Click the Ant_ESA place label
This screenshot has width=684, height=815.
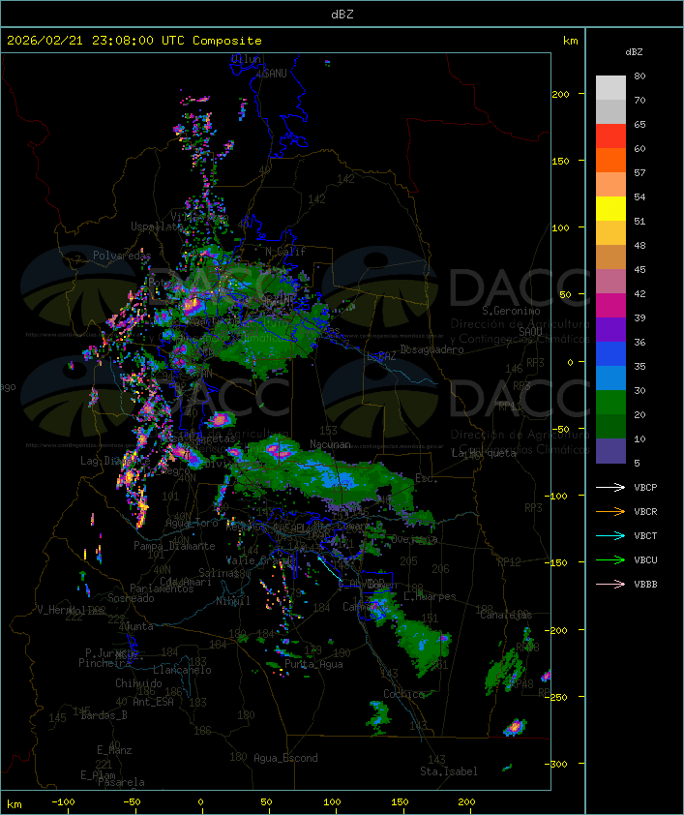[153, 702]
